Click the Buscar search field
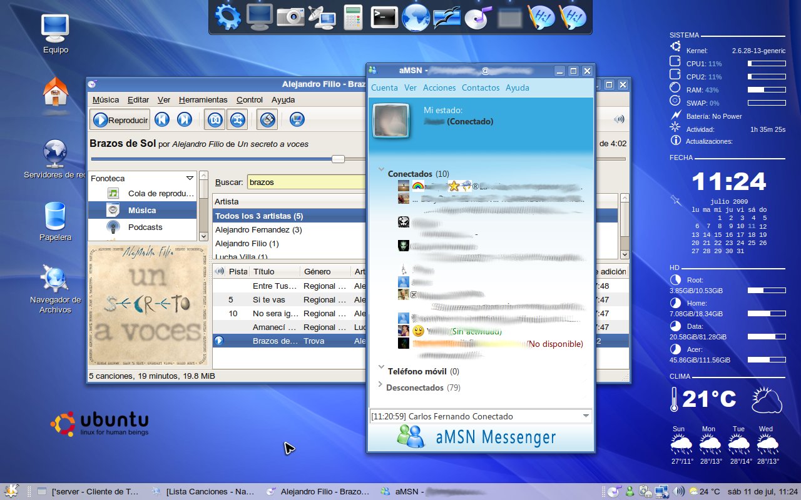This screenshot has height=500, width=801. click(307, 182)
